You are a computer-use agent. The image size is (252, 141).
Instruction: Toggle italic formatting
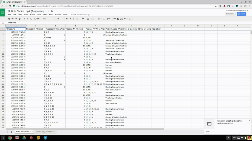coord(70,19)
